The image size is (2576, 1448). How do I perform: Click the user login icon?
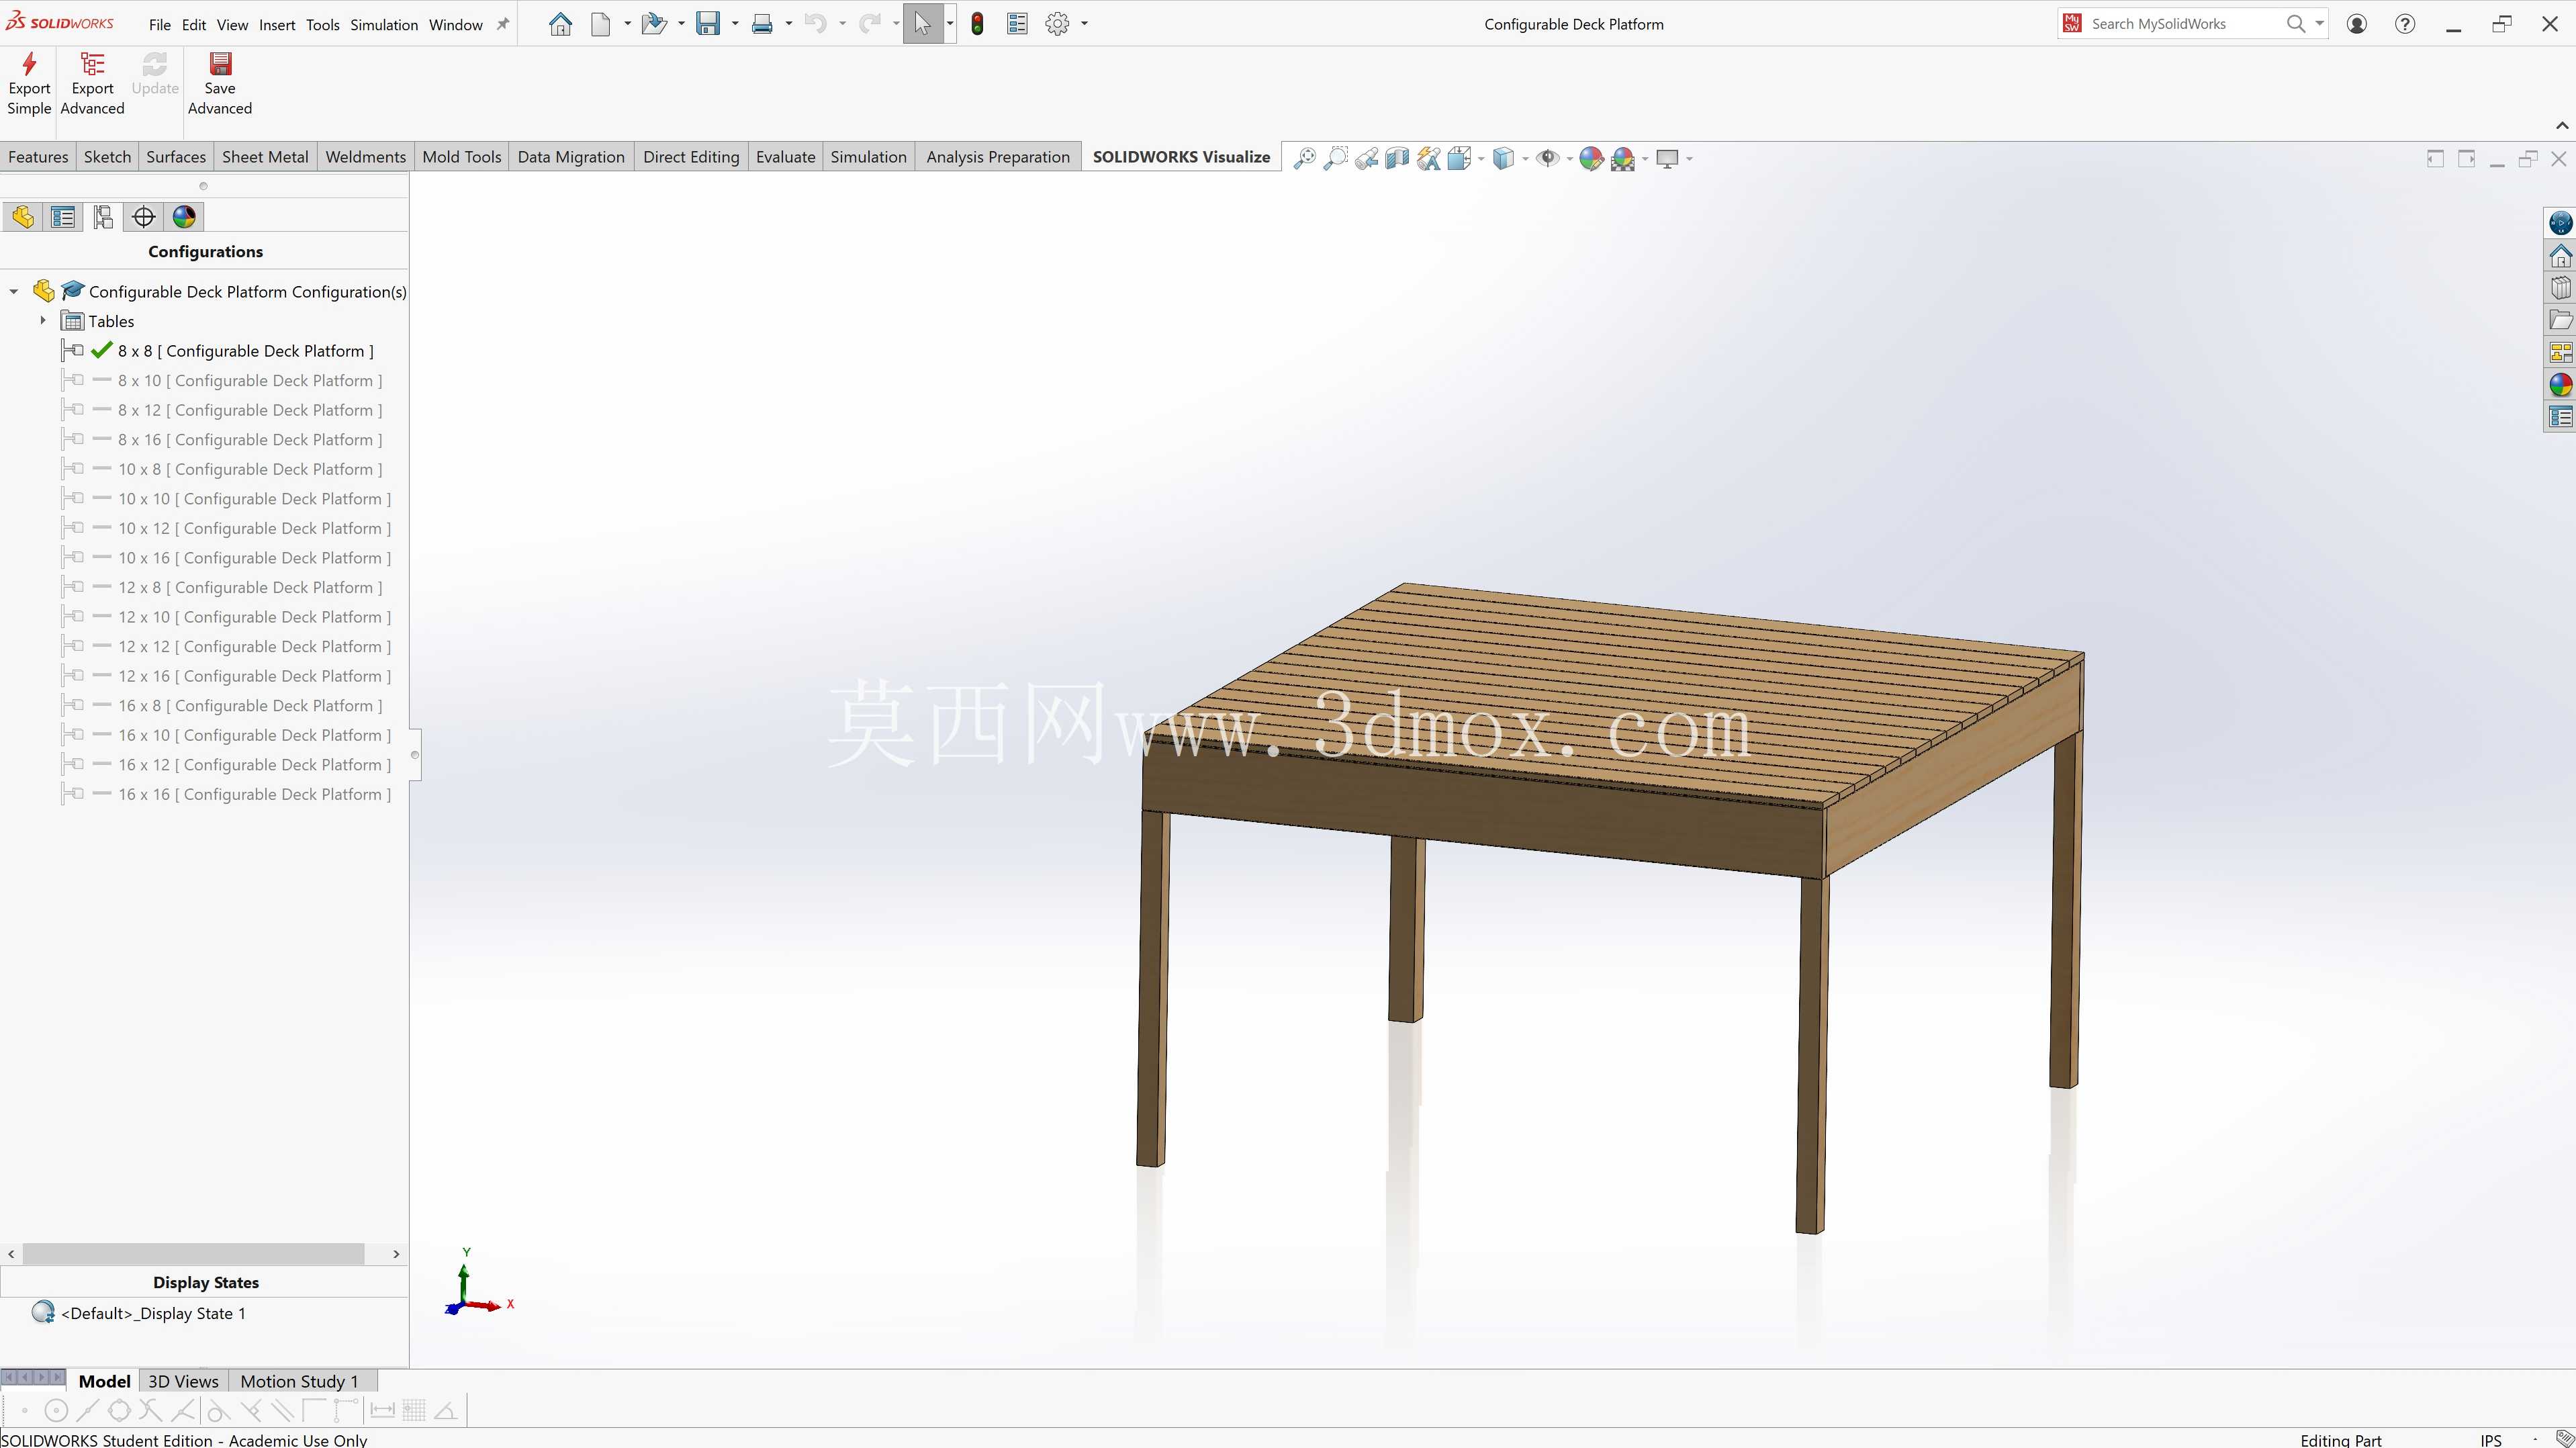tap(2357, 24)
